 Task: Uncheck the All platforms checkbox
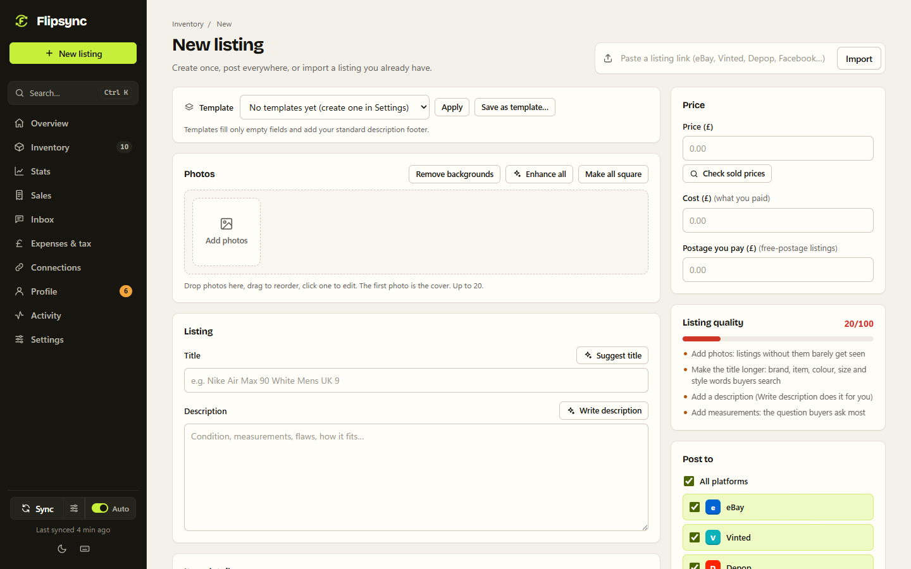[x=689, y=481]
